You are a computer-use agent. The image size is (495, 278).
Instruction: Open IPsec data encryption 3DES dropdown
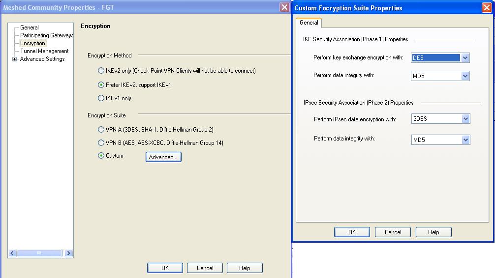465,119
